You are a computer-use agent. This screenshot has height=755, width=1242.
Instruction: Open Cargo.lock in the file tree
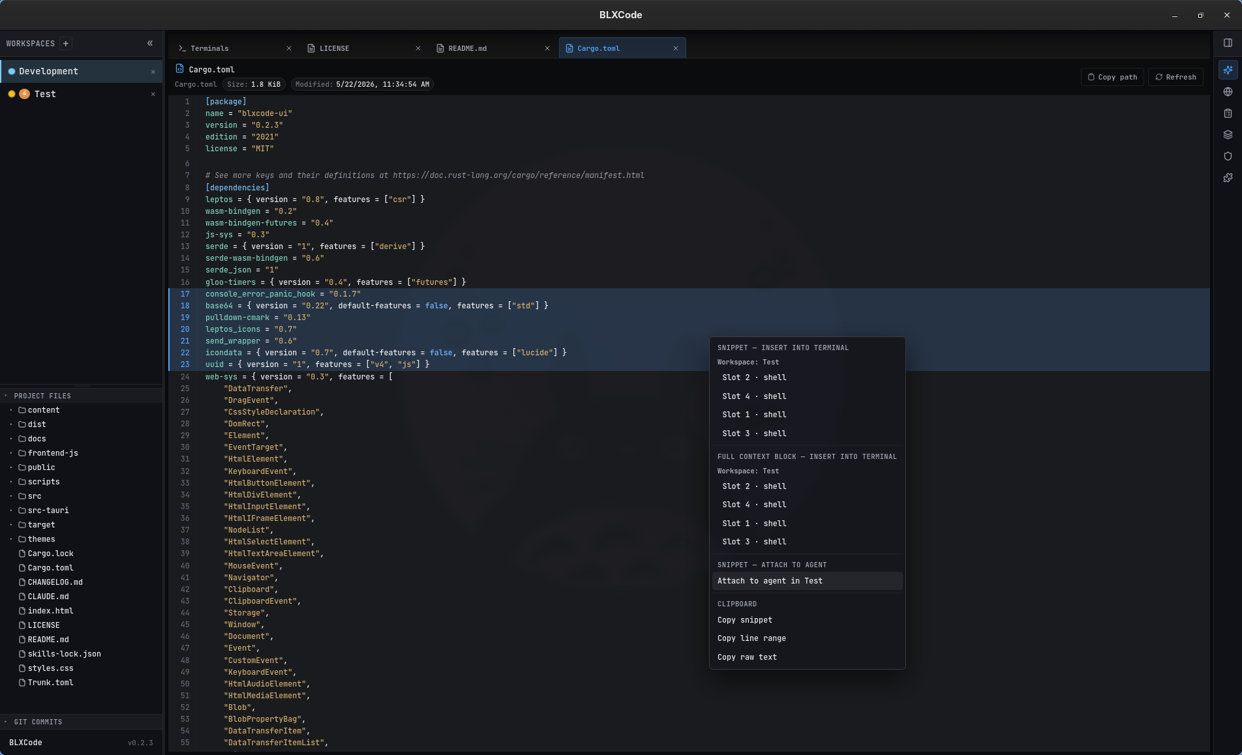[81, 554]
